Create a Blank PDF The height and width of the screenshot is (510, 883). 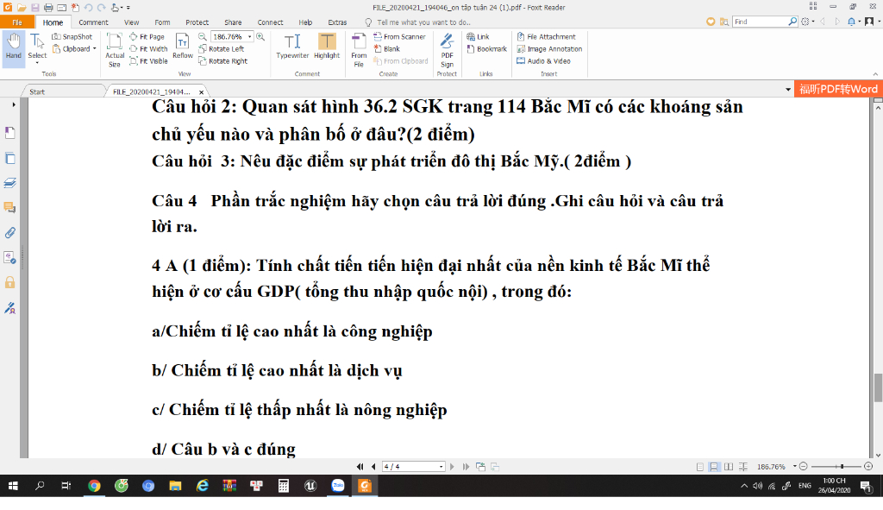coord(387,49)
